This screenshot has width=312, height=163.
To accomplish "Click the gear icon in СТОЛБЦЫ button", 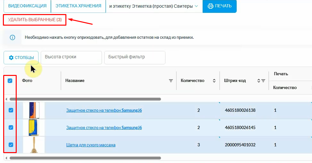I will pos(11,58).
